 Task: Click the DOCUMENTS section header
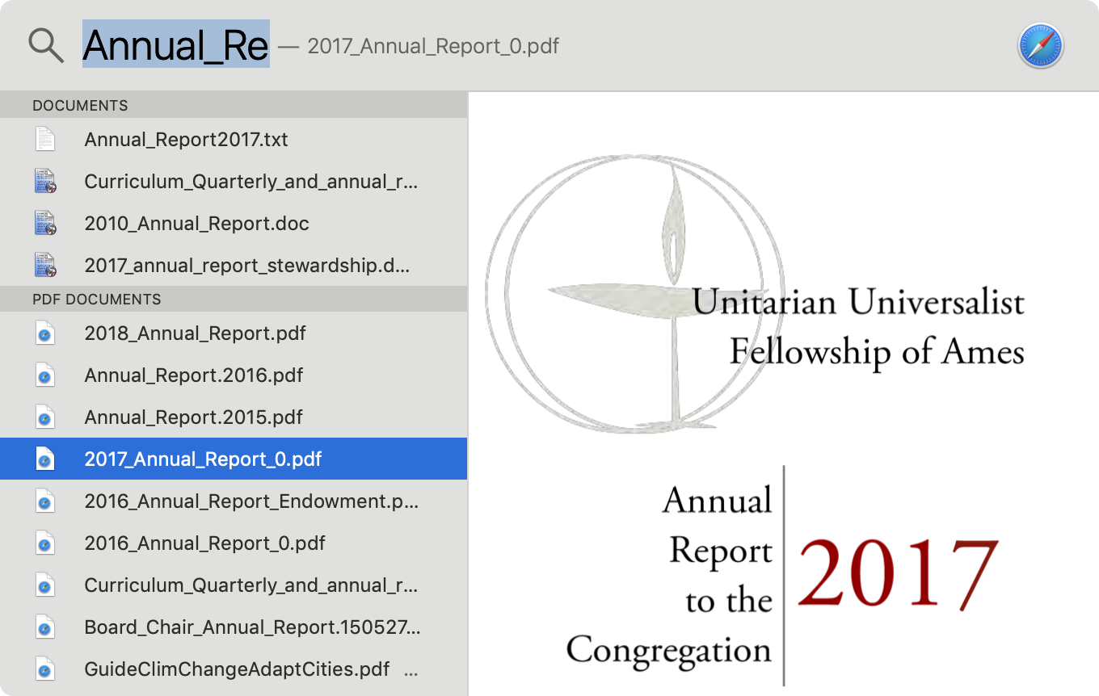pyautogui.click(x=234, y=105)
